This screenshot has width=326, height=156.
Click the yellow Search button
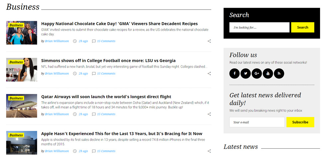[x=302, y=27]
